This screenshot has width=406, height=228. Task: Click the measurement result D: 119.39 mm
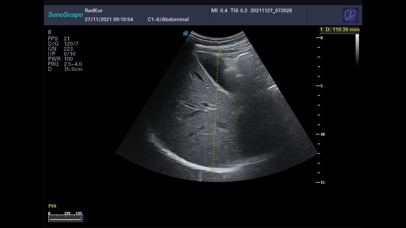click(x=340, y=29)
